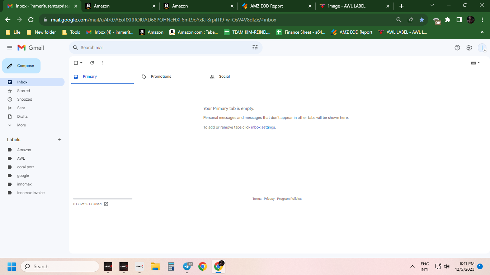Screen dimensions: 490x275
Task: Show hidden system tray icons
Action: (x=413, y=266)
